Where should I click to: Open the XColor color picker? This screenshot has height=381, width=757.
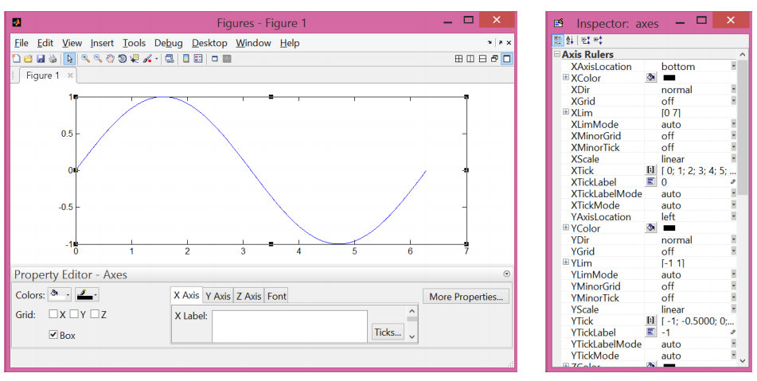point(651,78)
